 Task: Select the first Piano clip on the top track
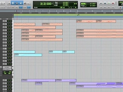[86, 21]
